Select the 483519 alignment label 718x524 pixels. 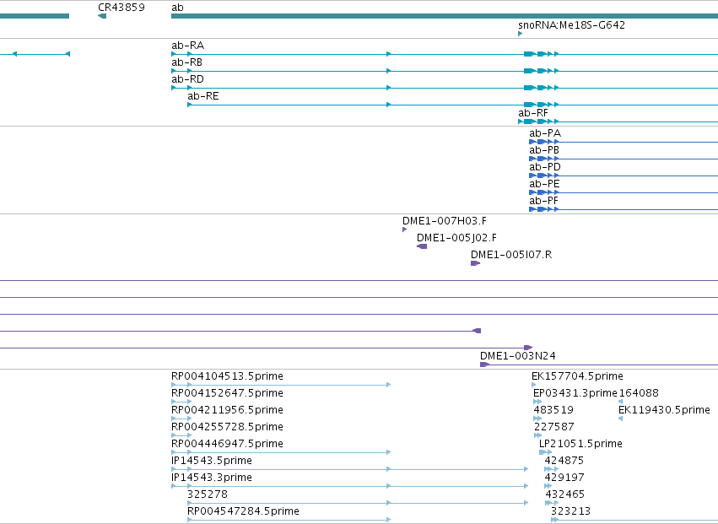(x=553, y=410)
